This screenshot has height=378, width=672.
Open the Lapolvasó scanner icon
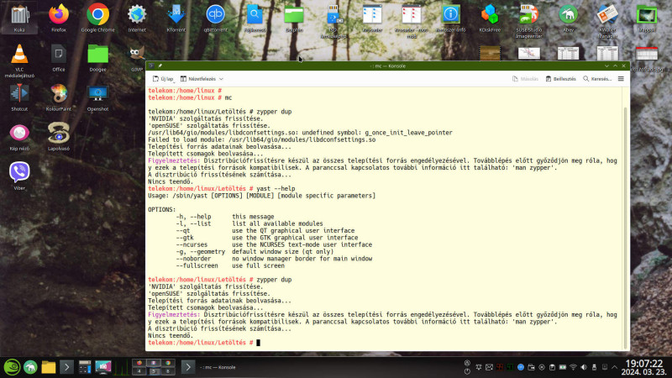point(59,137)
